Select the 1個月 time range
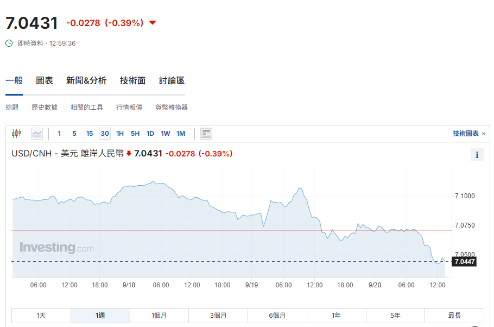 (x=159, y=316)
